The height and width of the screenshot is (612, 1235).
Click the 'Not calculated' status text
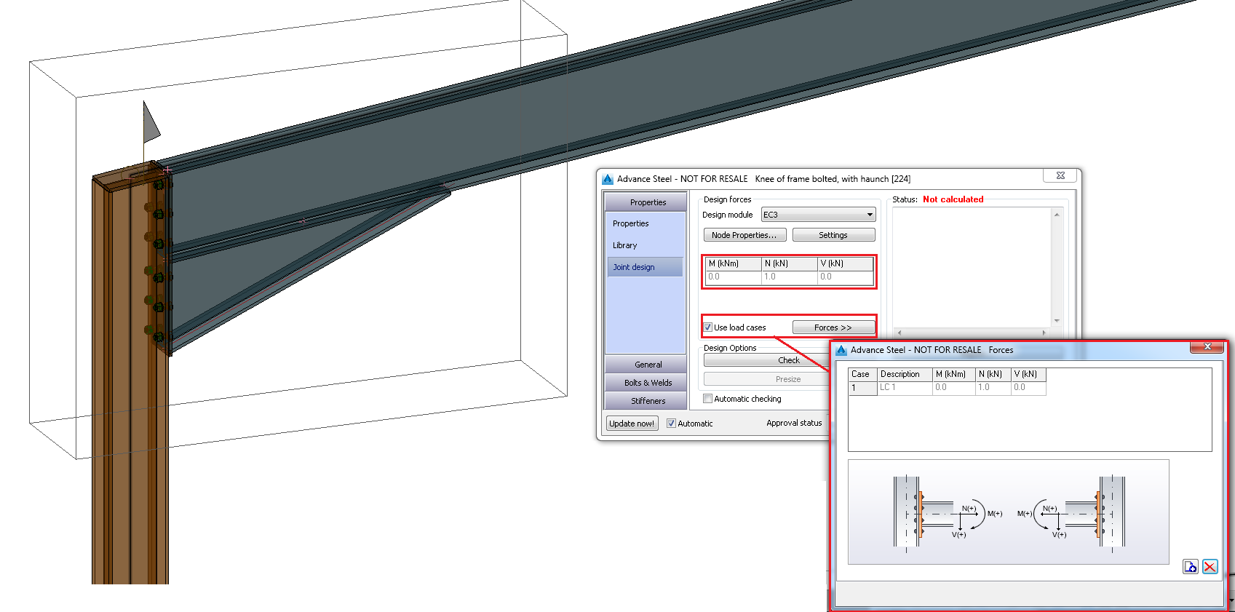pos(953,199)
